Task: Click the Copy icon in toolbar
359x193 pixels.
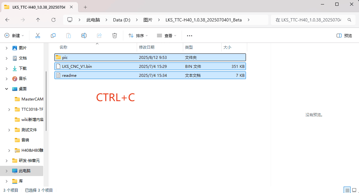Action: (x=53, y=36)
